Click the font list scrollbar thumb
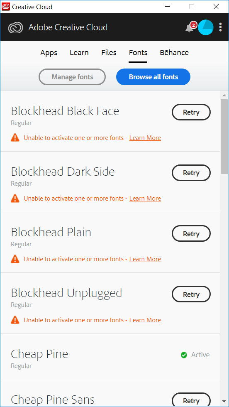229x407 pixels. (x=224, y=137)
